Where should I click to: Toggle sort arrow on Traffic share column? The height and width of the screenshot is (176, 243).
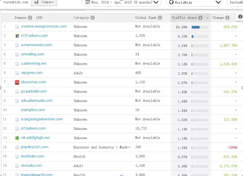point(207,18)
